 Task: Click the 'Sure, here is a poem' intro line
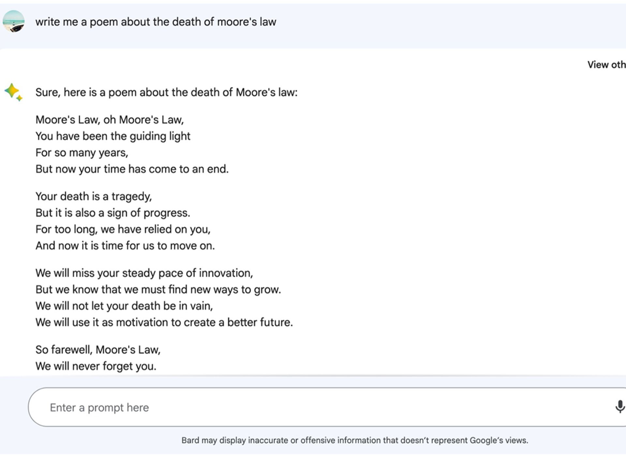[166, 93]
